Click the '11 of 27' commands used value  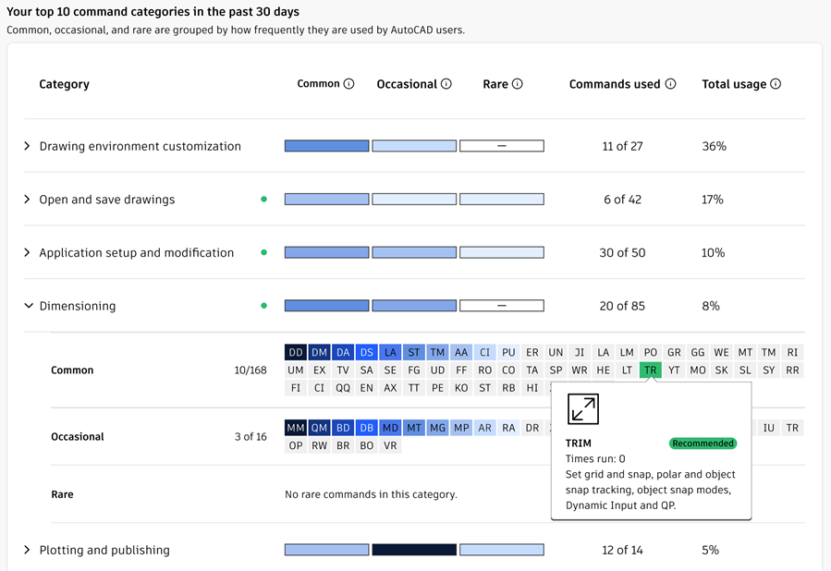(622, 146)
